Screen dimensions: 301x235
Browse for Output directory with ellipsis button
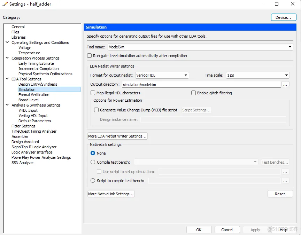click(x=285, y=84)
